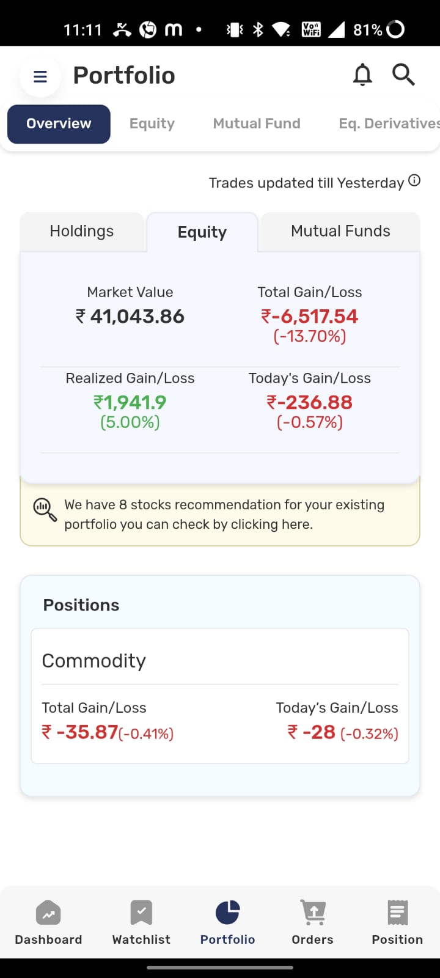The width and height of the screenshot is (440, 978).
Task: Select Portfolio pie chart icon
Action: 227,913
